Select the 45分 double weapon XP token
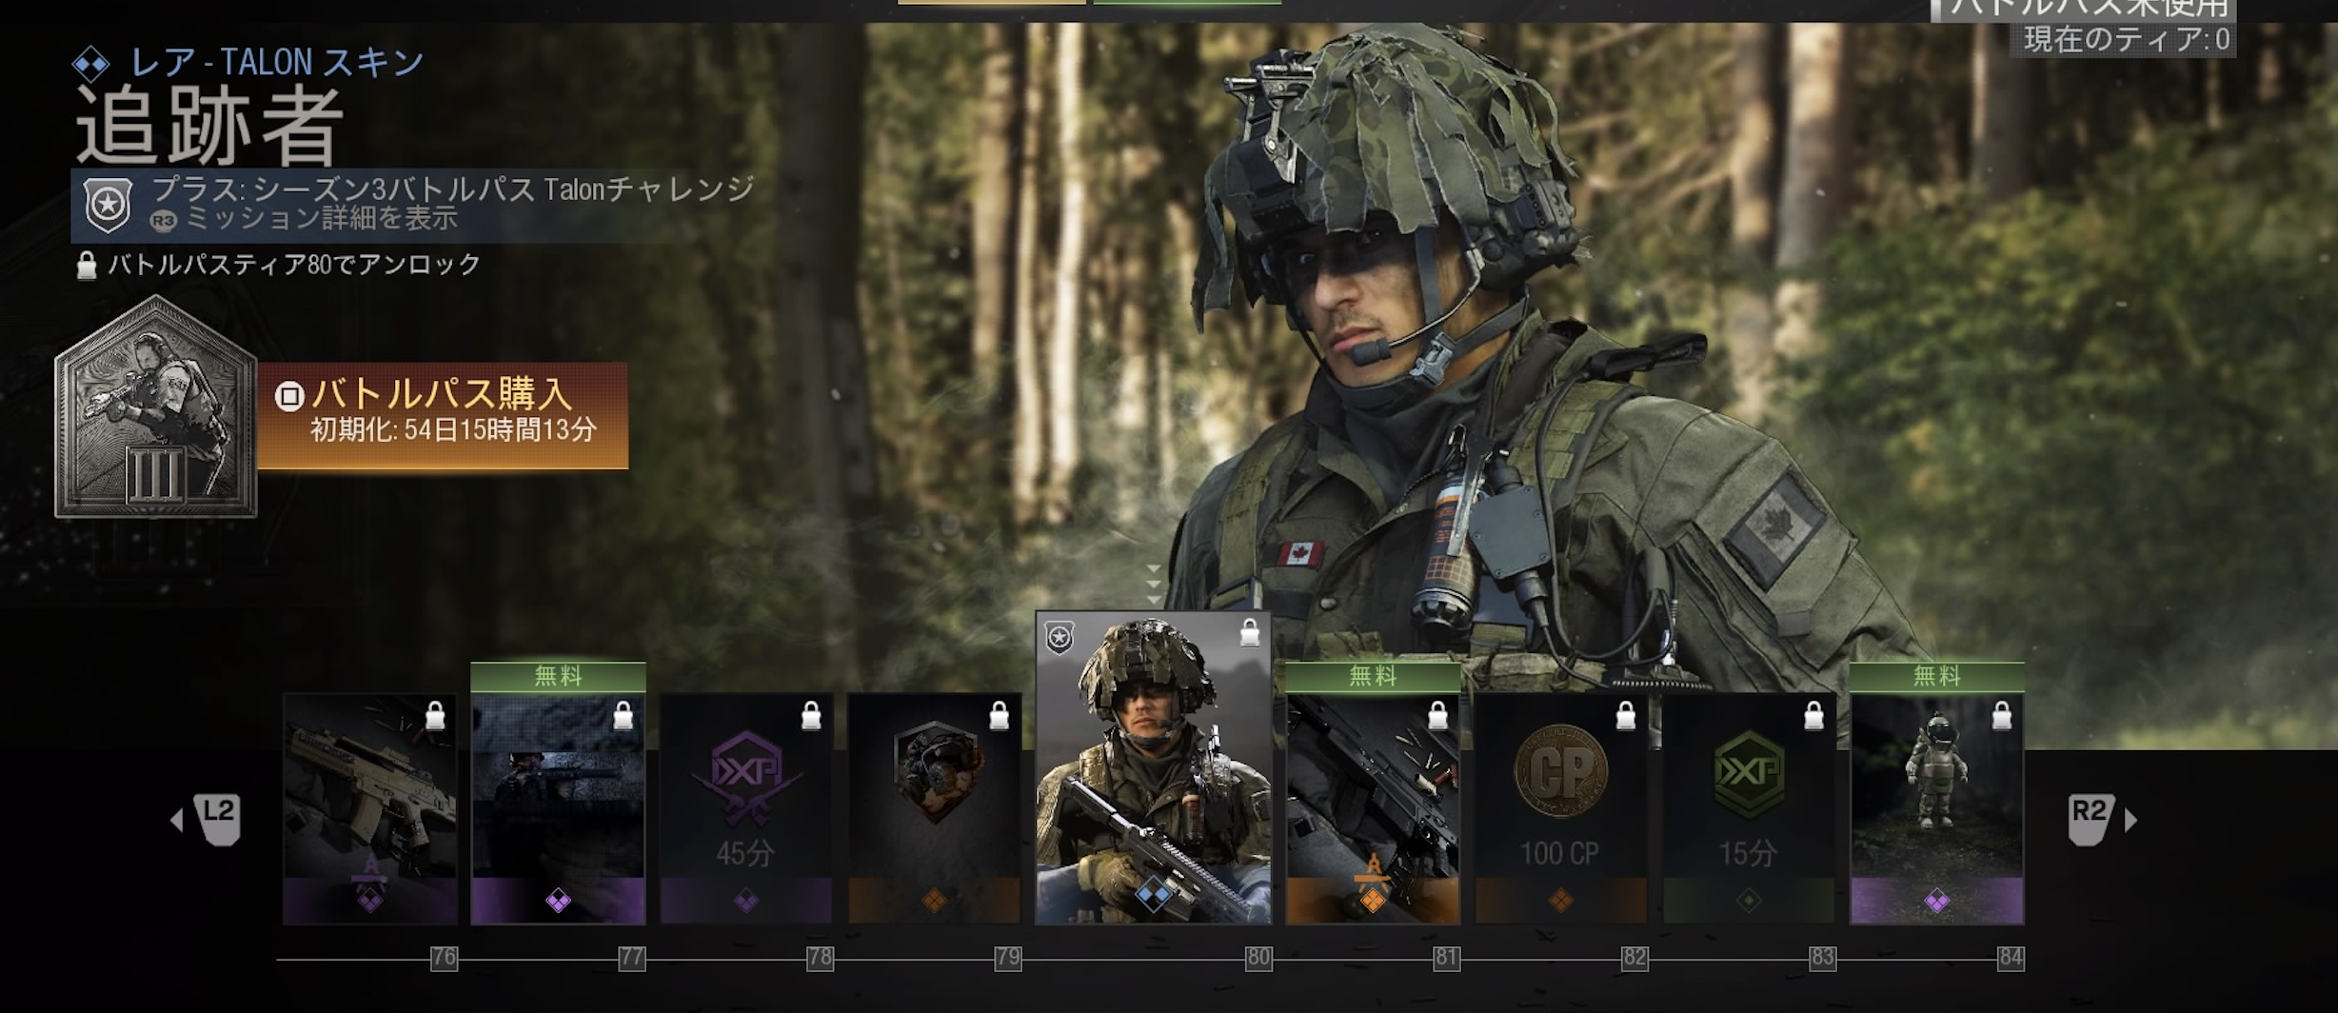Viewport: 2338px width, 1013px height. tap(746, 808)
